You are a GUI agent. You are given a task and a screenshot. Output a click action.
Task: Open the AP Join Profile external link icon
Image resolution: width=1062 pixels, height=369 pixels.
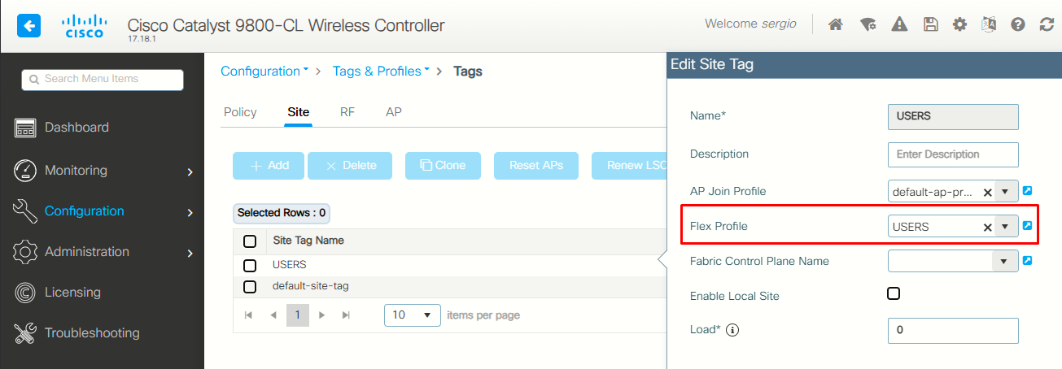(1027, 191)
